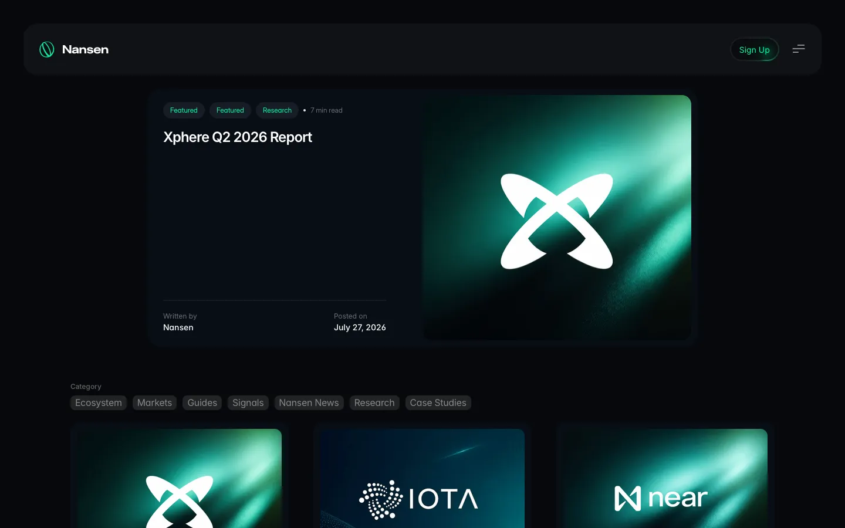845x528 pixels.
Task: Click the Written by label
Action: tap(180, 316)
